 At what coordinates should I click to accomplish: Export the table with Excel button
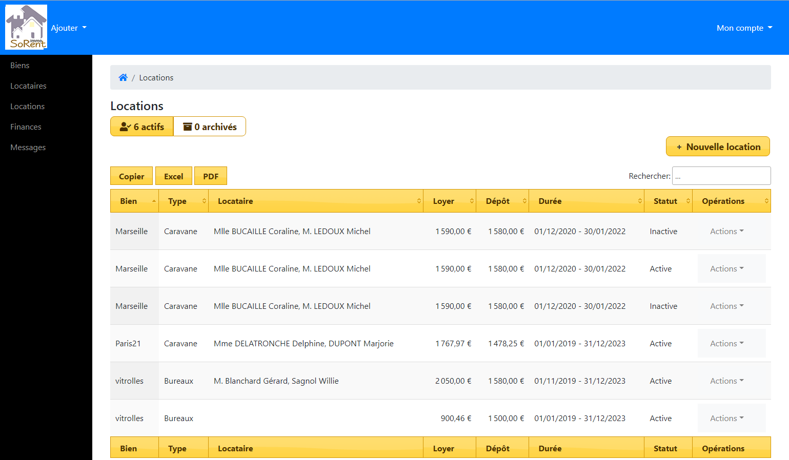[173, 176]
